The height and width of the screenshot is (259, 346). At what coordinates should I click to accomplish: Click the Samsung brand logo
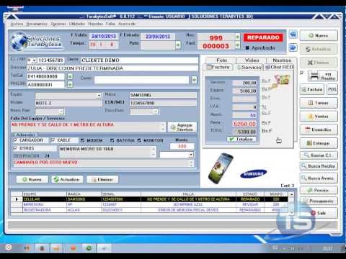point(254,173)
